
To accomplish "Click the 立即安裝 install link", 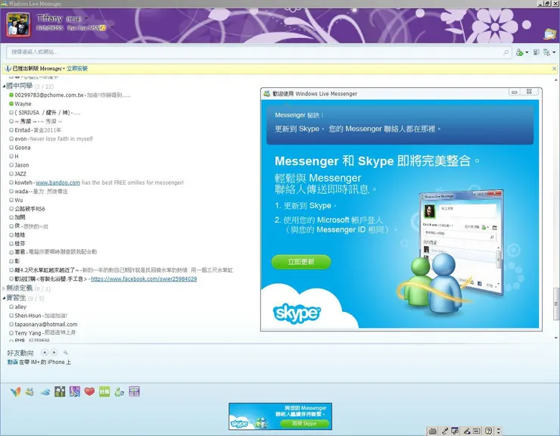I will (x=77, y=68).
